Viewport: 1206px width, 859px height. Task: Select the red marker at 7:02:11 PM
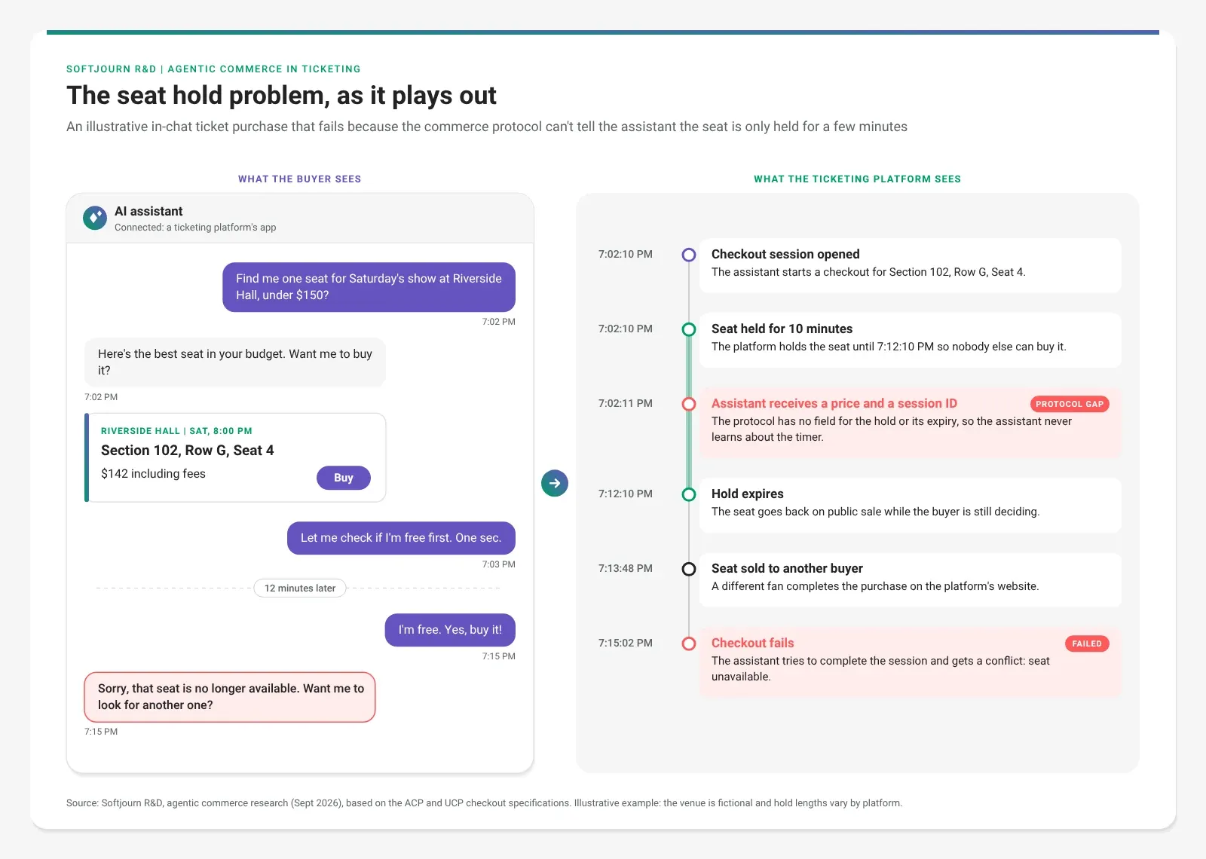689,404
